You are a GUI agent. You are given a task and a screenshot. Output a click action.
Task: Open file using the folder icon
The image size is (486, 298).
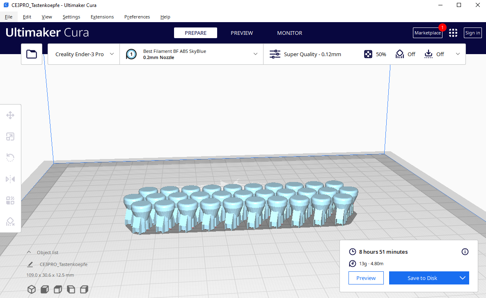tap(32, 54)
